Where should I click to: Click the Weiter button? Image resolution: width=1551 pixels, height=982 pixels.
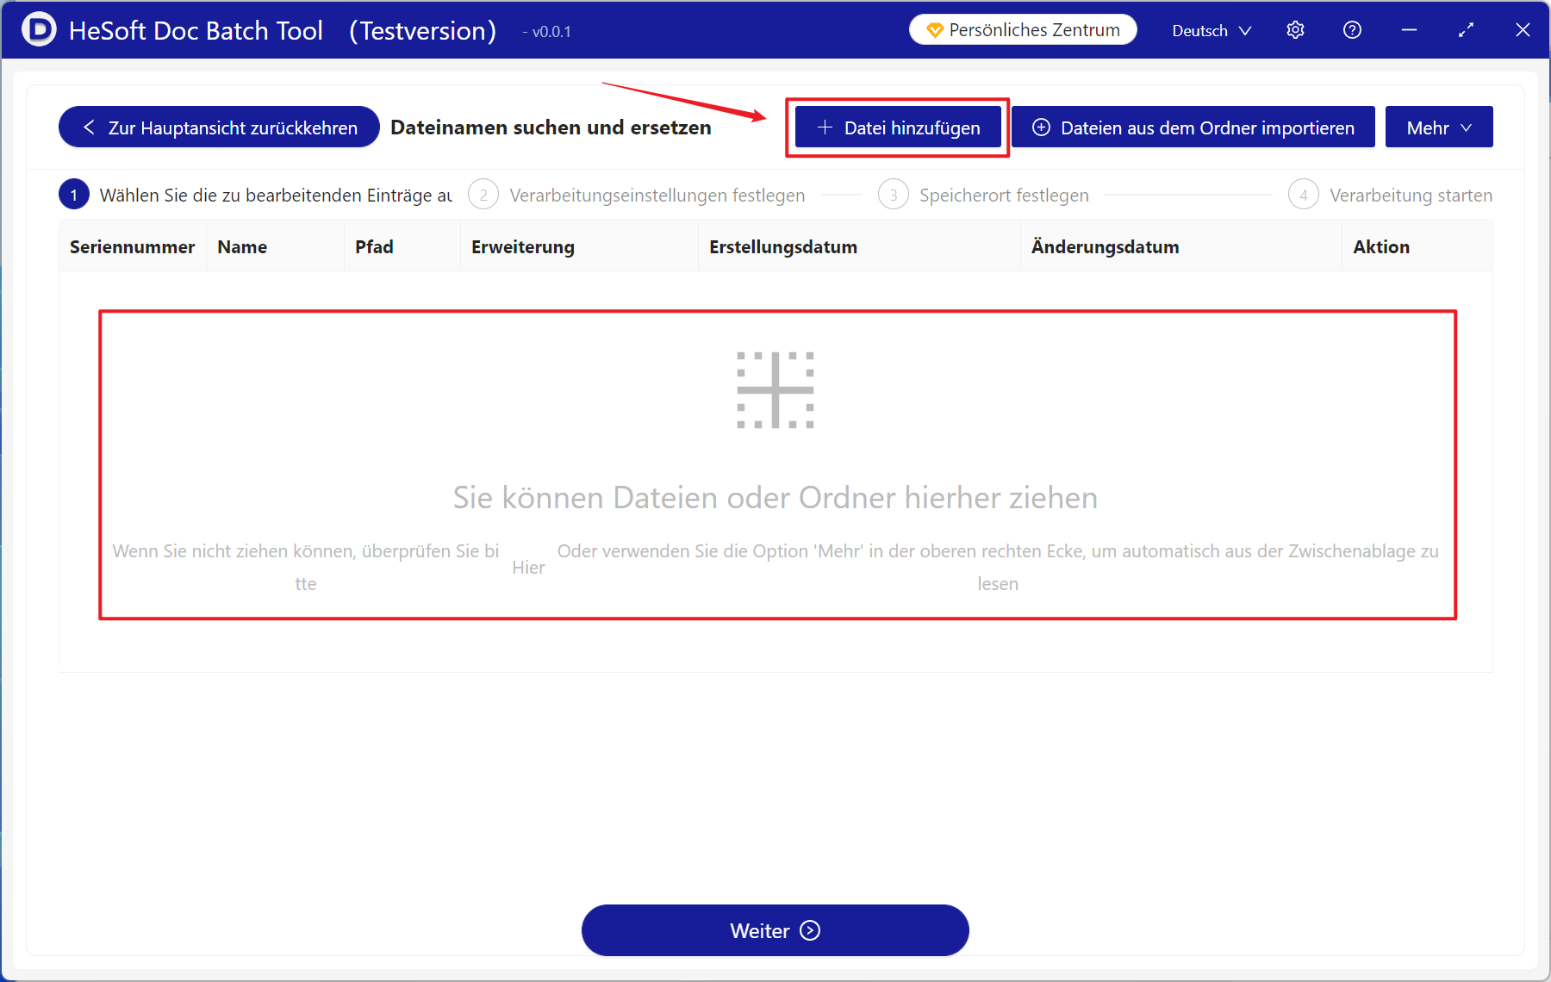[x=775, y=930]
